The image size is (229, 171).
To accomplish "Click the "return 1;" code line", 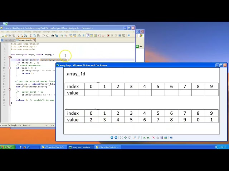I will pos(28,73).
